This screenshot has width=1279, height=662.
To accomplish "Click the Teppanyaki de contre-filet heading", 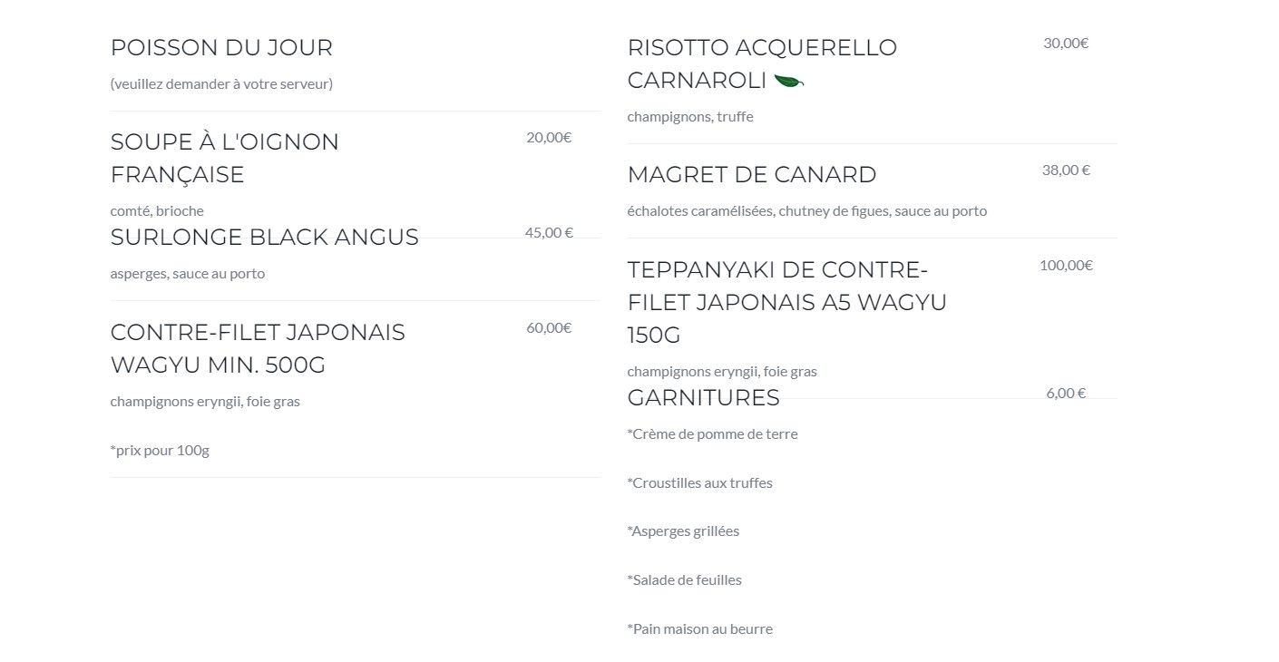I will 787,302.
